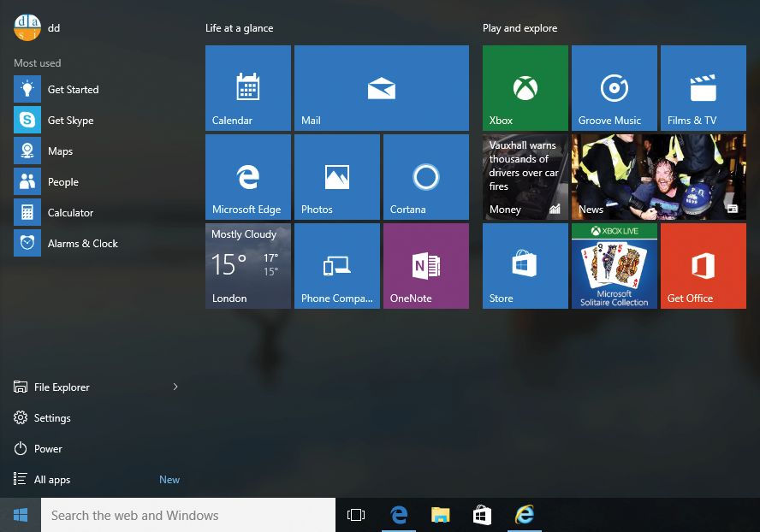Open the Films & TV tile
The image size is (760, 532).
click(703, 87)
